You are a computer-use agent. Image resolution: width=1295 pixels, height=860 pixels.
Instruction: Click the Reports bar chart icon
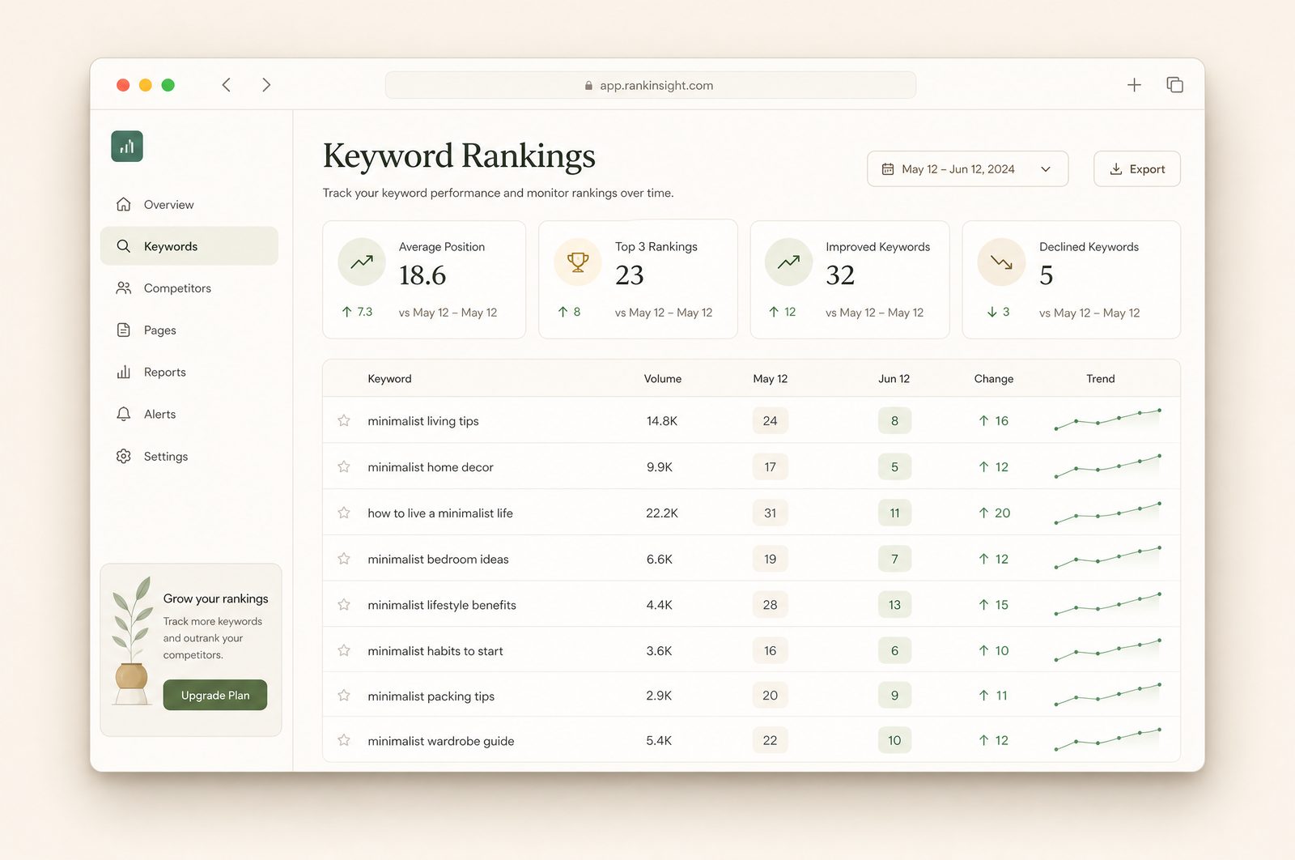point(123,372)
